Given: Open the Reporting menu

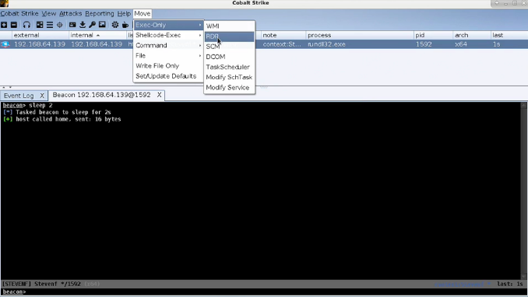Looking at the screenshot, I should [100, 13].
